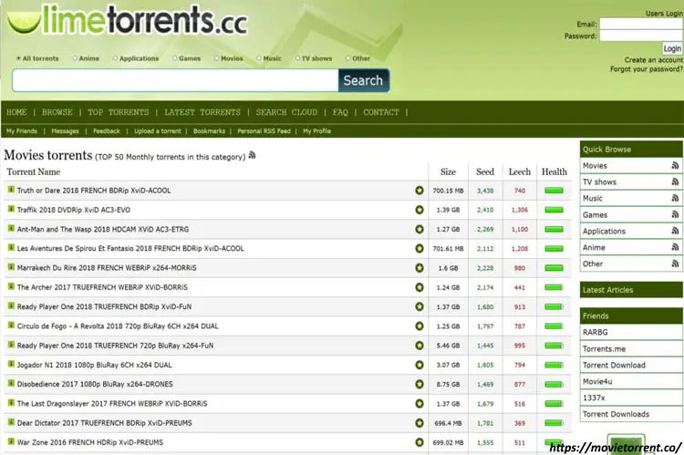Select the Other search category radio

pos(347,58)
